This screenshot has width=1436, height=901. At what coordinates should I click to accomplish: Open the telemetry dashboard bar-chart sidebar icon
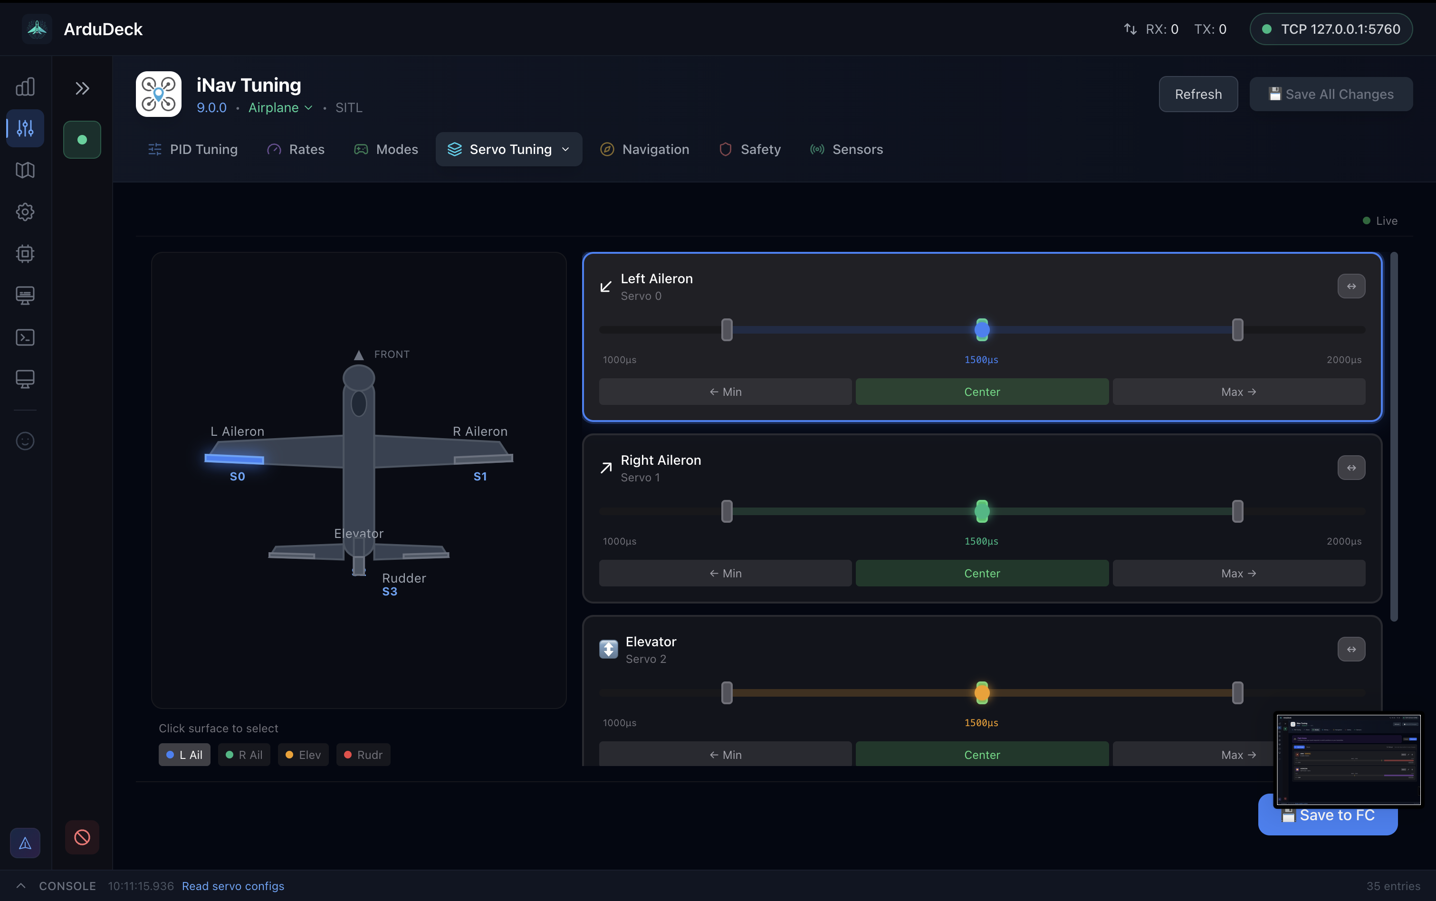25,87
